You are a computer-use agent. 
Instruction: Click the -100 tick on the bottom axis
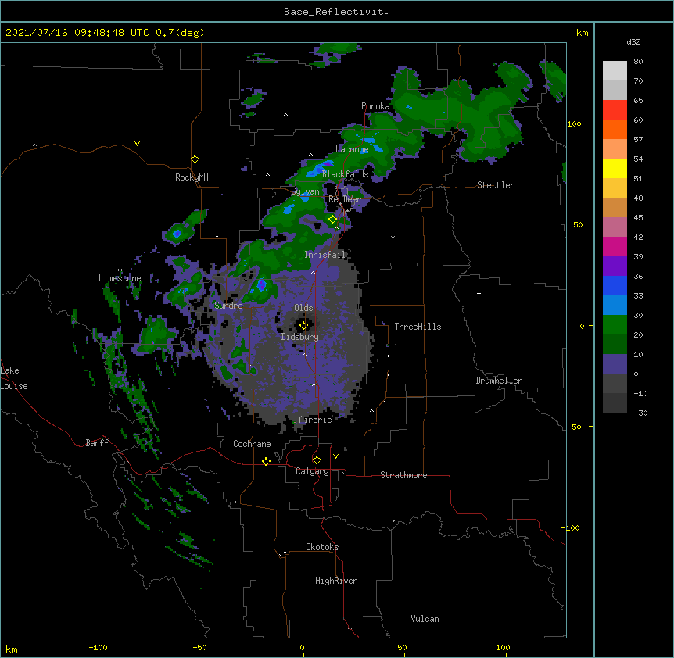(98, 647)
